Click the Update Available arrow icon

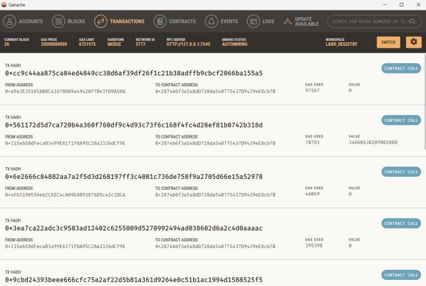click(288, 21)
